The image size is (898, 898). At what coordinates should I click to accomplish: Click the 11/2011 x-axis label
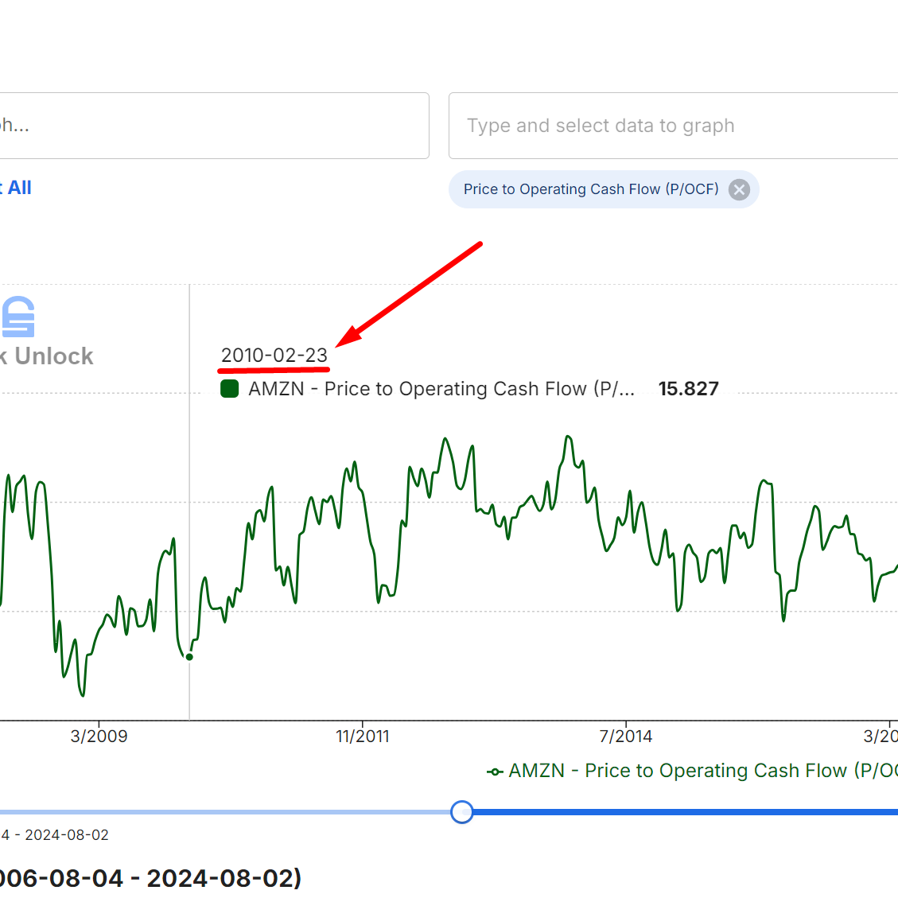pyautogui.click(x=363, y=736)
